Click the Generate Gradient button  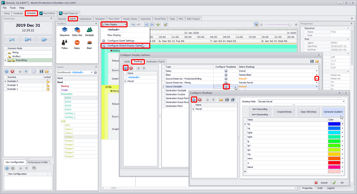click(x=333, y=112)
